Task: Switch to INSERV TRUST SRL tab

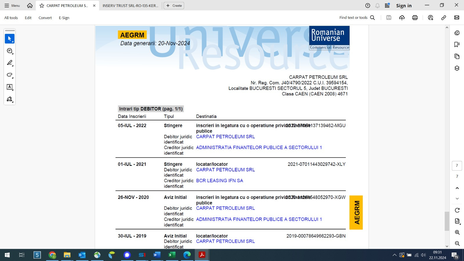Action: click(x=130, y=6)
